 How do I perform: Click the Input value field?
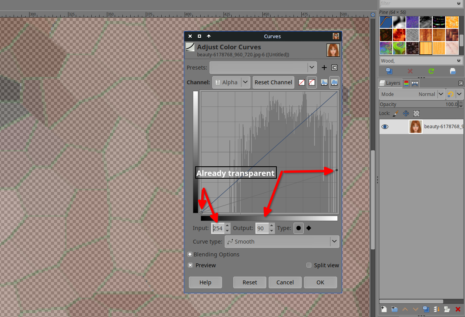pyautogui.click(x=218, y=228)
